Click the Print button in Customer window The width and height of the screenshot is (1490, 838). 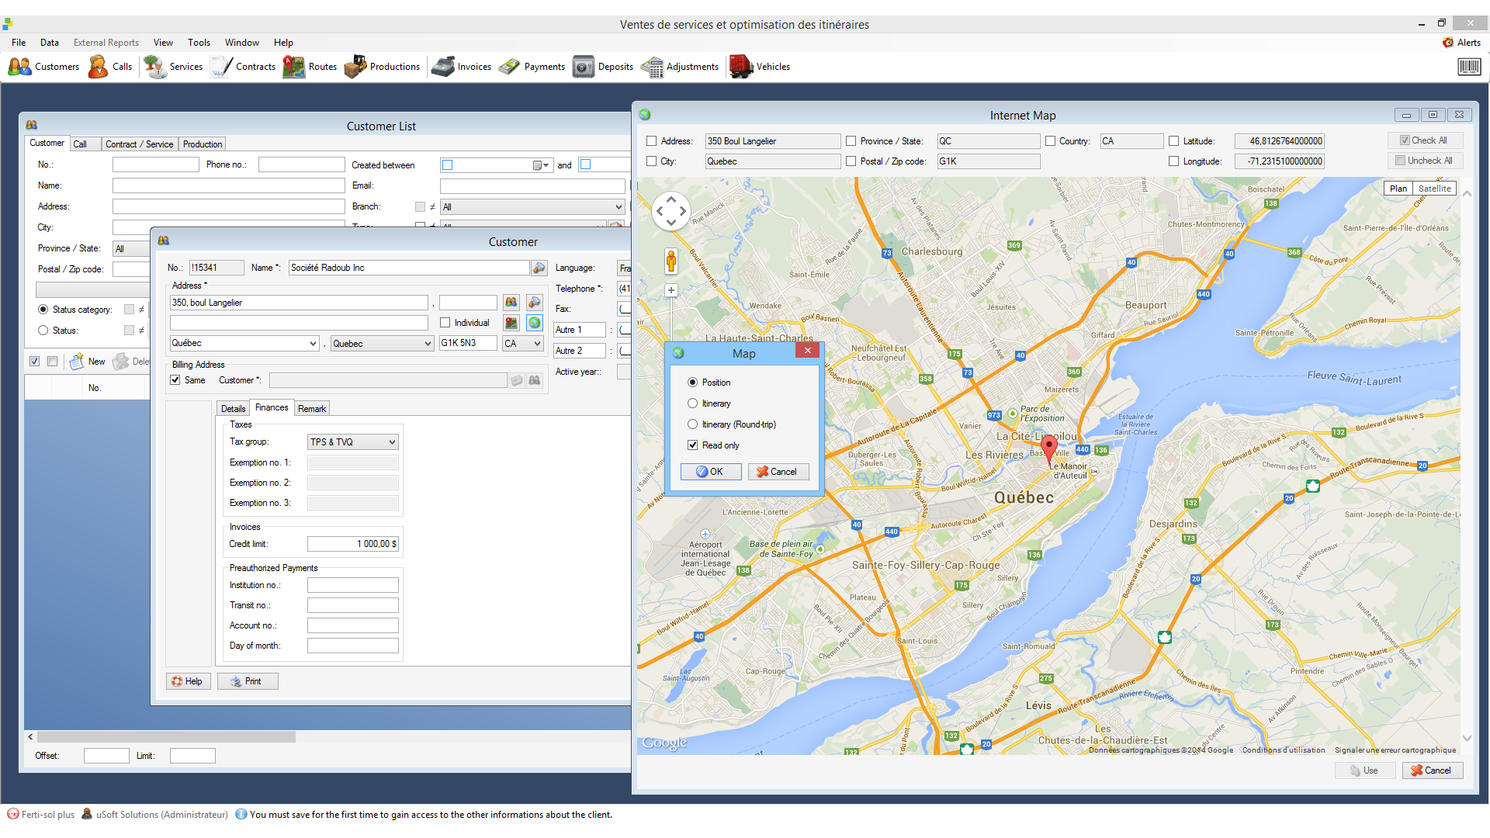pyautogui.click(x=248, y=681)
